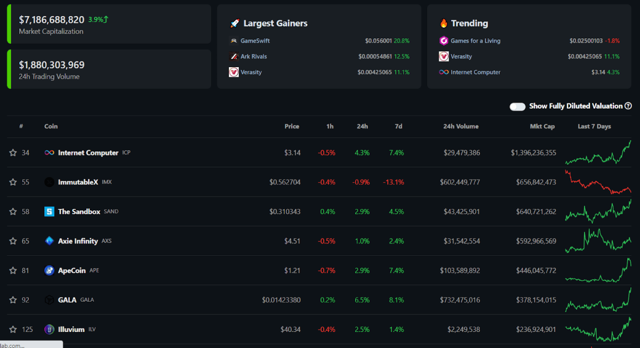This screenshot has height=348, width=640.
Task: Sort table by 24h Volume column
Action: pyautogui.click(x=461, y=127)
